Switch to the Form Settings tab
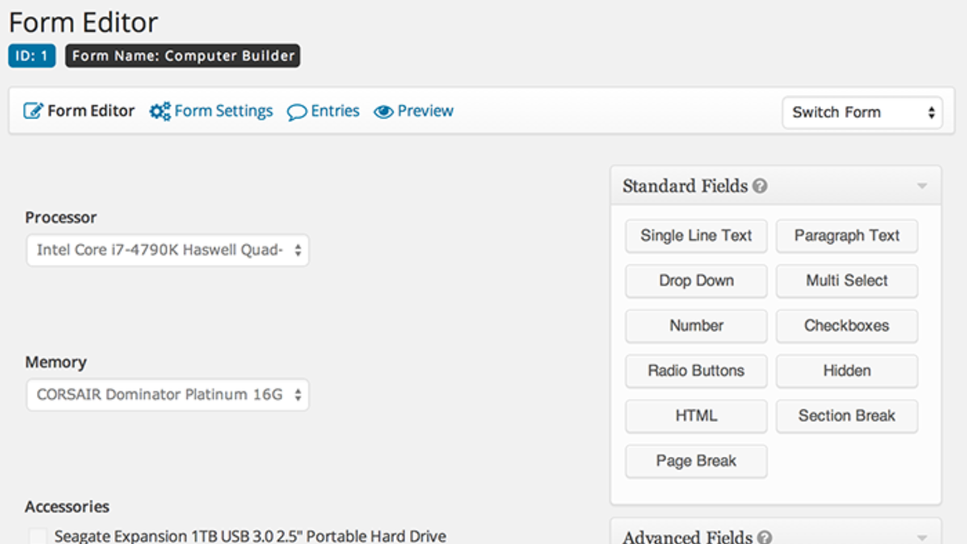The width and height of the screenshot is (967, 544). 224,111
